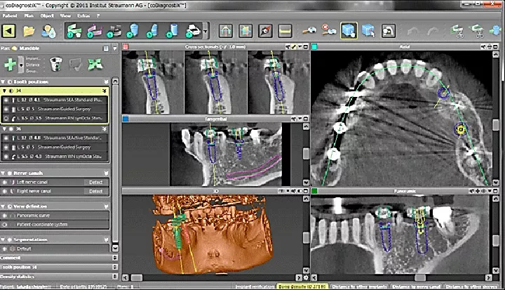
Task: Click the Tangential view vertical slider
Action: coord(306,154)
